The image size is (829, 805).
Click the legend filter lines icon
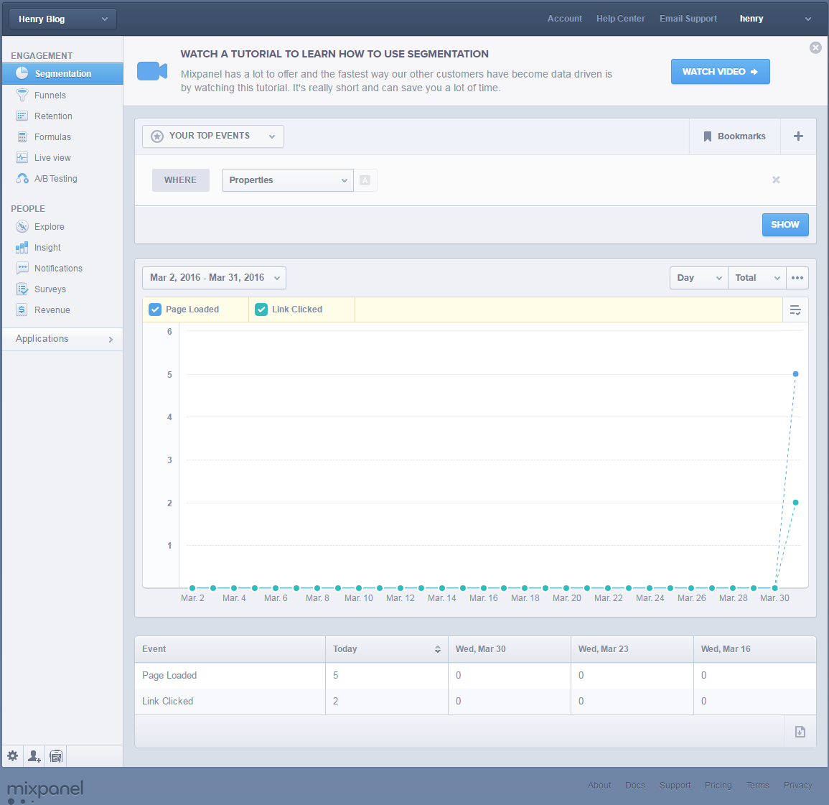coord(795,310)
